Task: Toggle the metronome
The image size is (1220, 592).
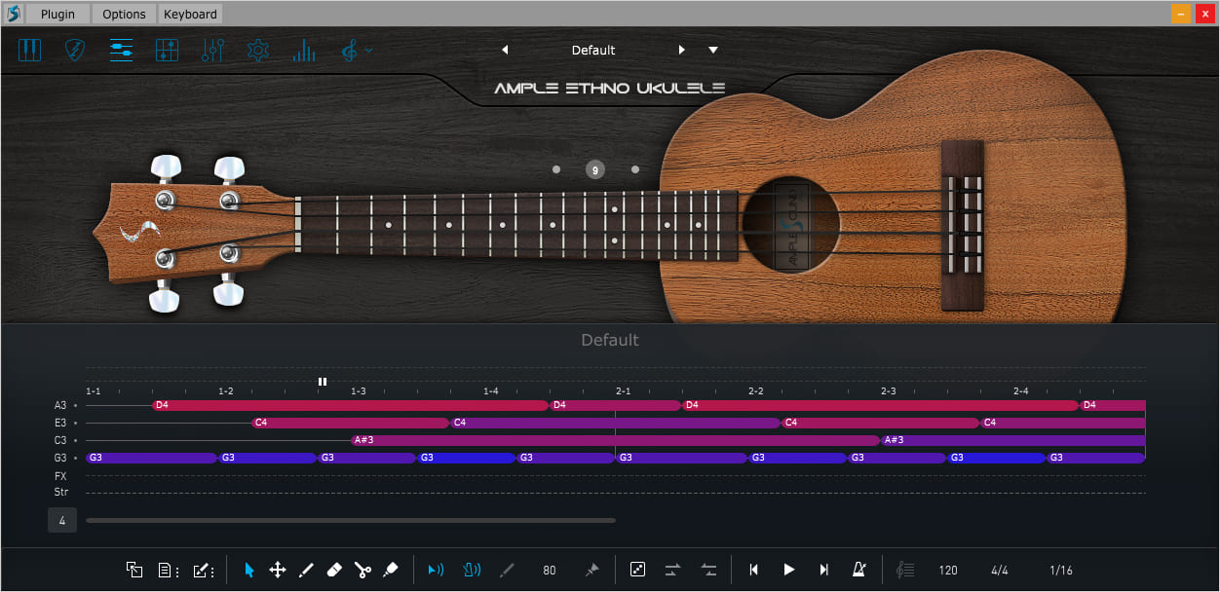Action: 859,570
